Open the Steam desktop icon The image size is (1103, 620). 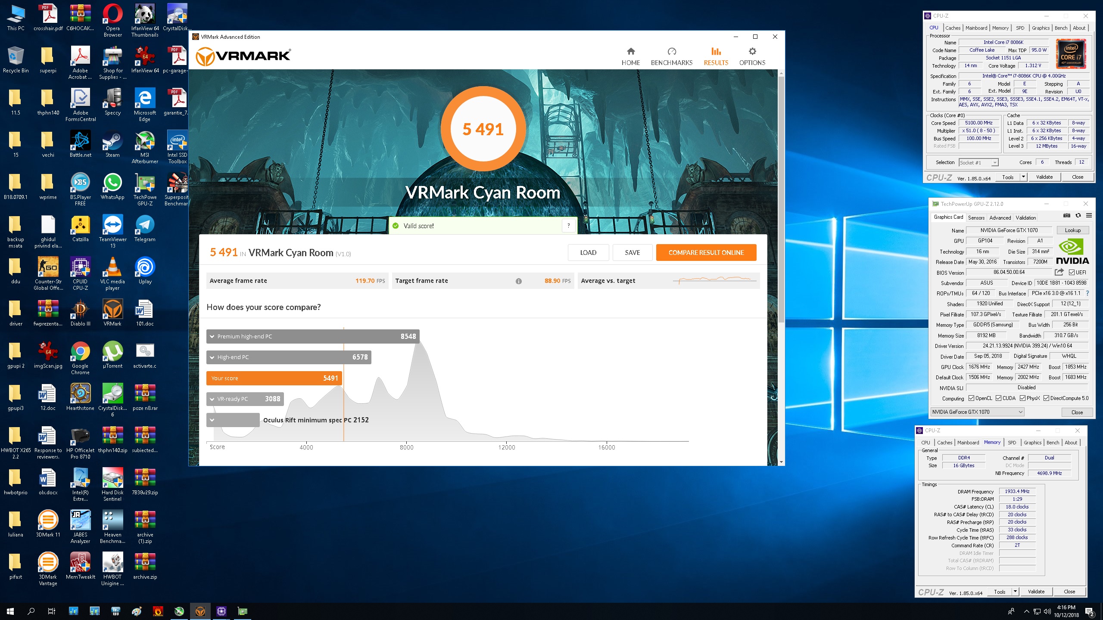click(112, 145)
